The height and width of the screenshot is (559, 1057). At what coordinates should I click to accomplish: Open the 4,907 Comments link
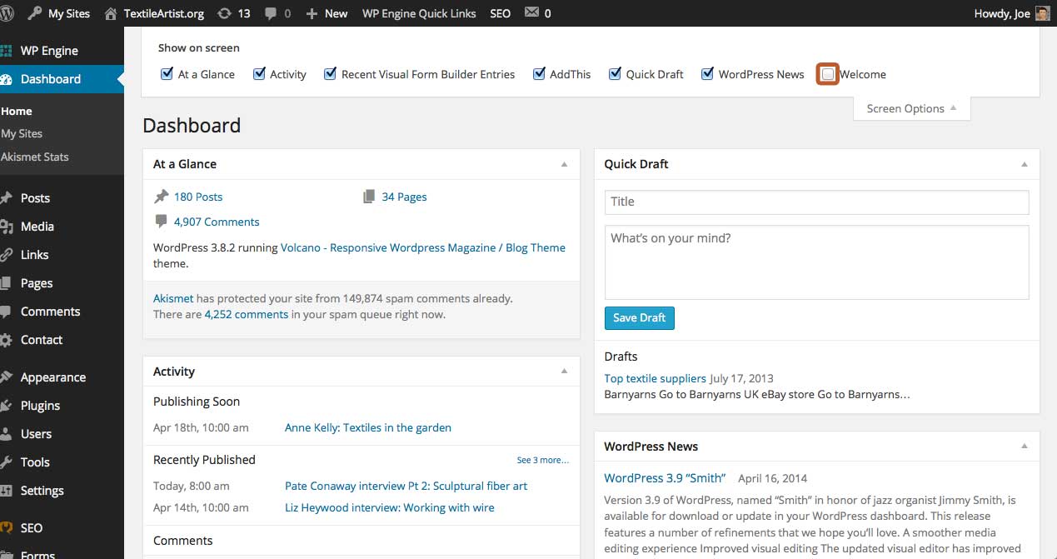tap(217, 222)
